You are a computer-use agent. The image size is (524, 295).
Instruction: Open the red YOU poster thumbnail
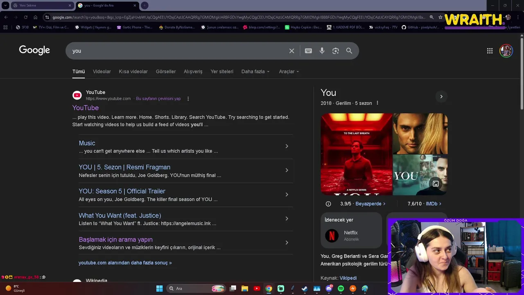pos(356,154)
